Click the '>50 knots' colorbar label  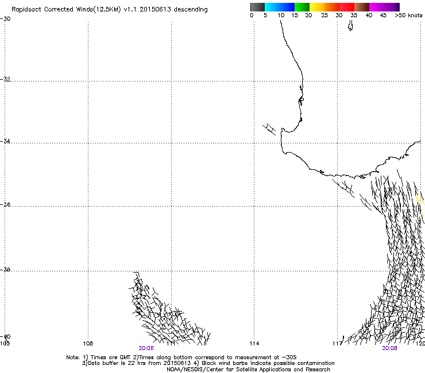click(x=408, y=15)
